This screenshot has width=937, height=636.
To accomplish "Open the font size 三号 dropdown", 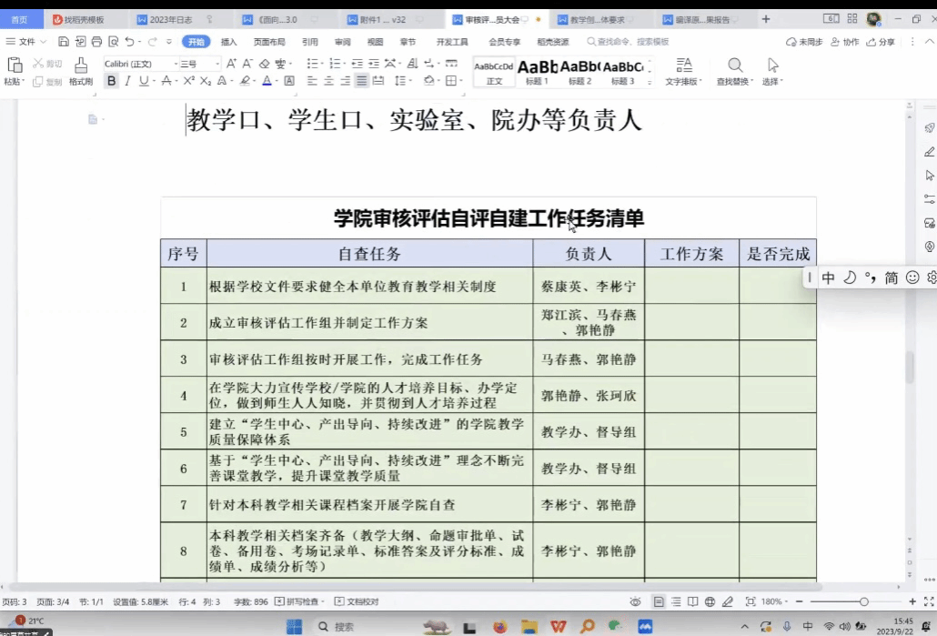I will coord(217,64).
